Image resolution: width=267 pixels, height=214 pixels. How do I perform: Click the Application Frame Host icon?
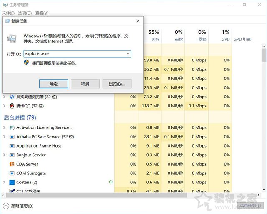(12, 146)
